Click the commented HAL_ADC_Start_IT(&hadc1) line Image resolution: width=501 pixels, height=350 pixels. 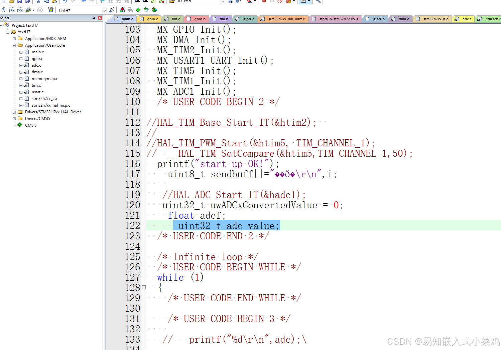[234, 195]
